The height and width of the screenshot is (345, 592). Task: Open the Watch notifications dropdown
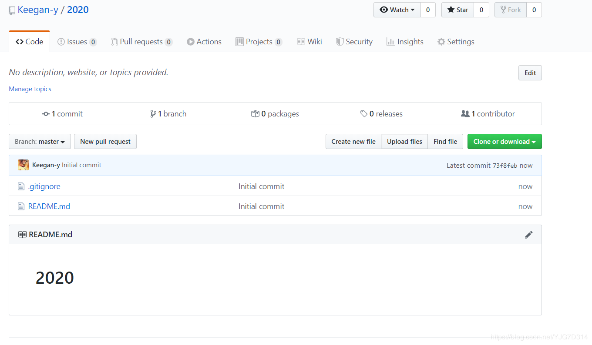[x=397, y=10]
